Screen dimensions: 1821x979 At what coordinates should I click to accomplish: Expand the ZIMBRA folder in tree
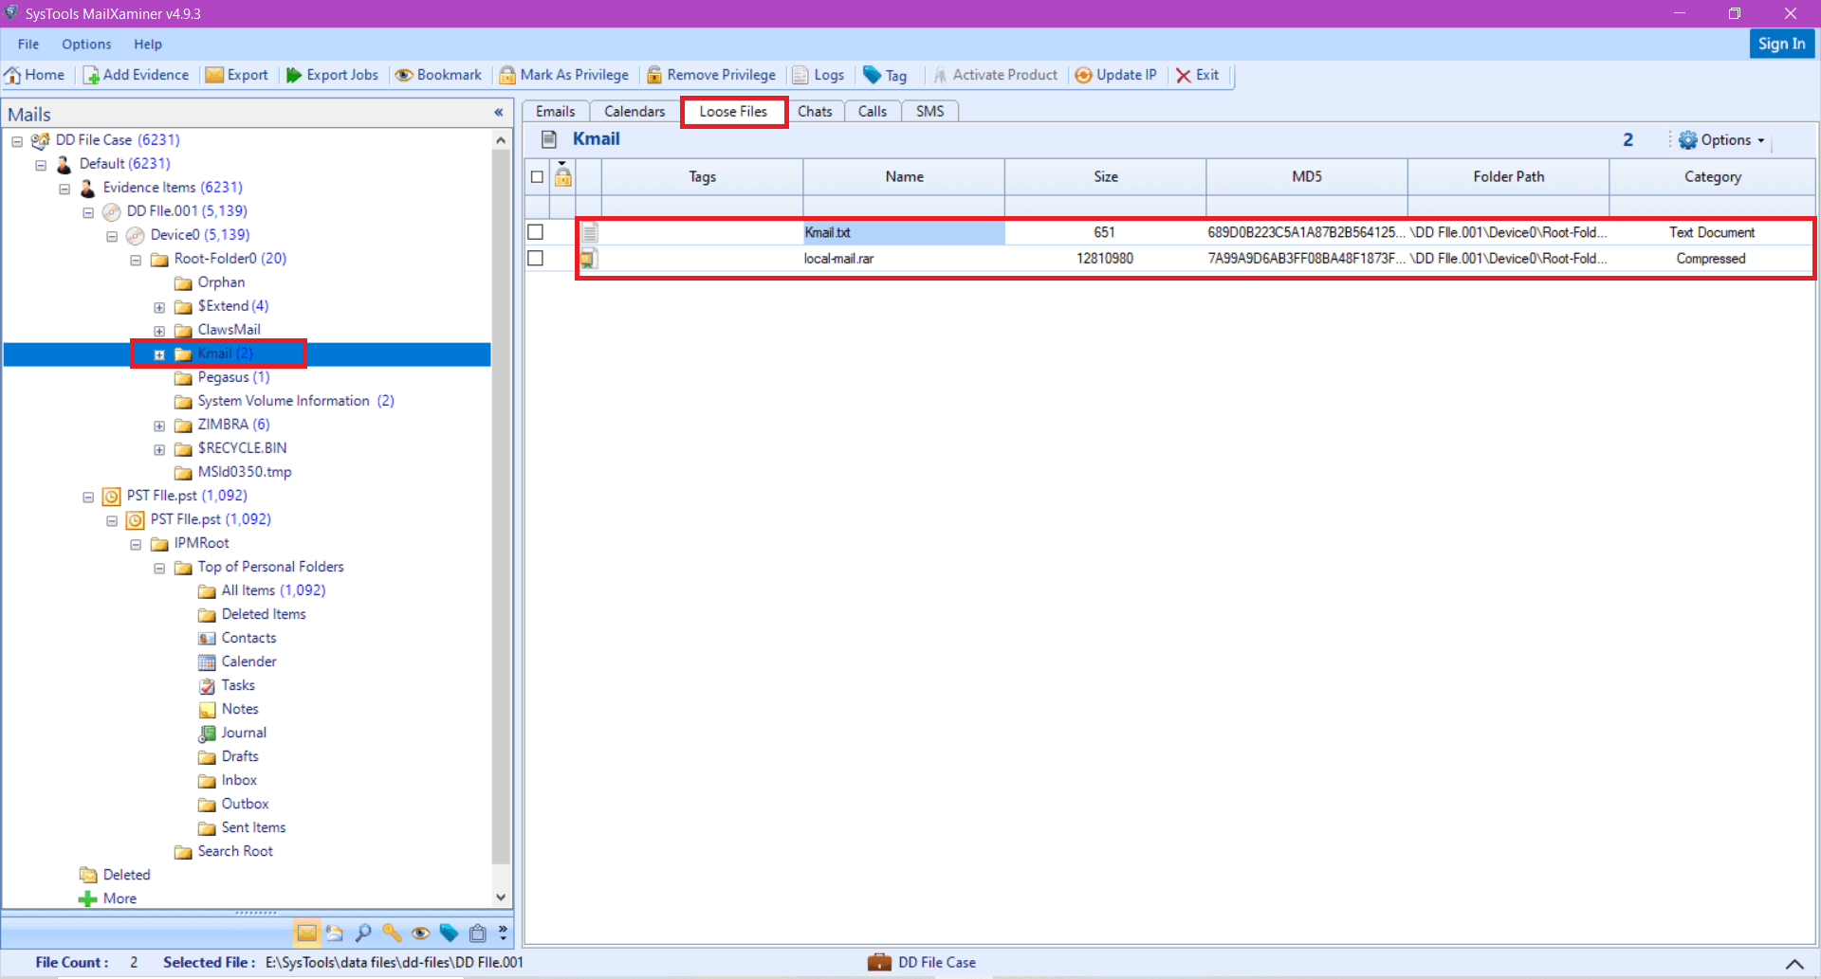(x=159, y=426)
